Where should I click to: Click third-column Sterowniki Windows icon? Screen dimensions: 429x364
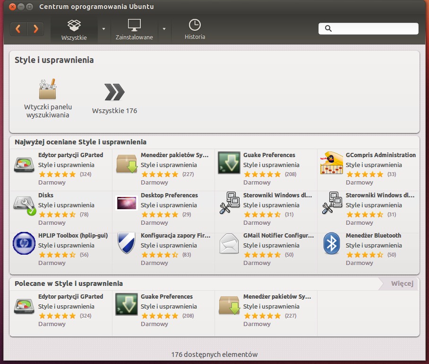tap(229, 203)
